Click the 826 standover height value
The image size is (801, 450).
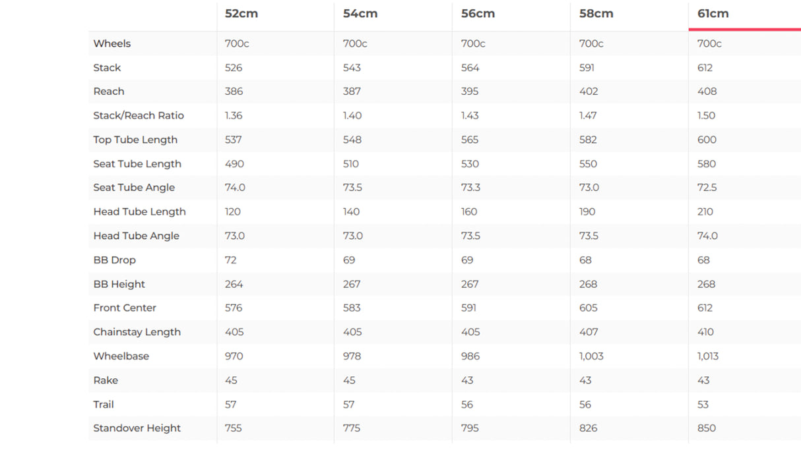(588, 428)
